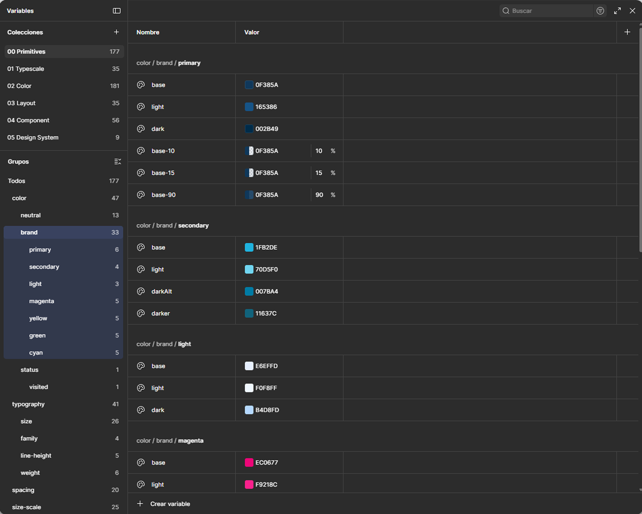642x514 pixels.
Task: Select the secondary subgroup
Action: pos(63,266)
